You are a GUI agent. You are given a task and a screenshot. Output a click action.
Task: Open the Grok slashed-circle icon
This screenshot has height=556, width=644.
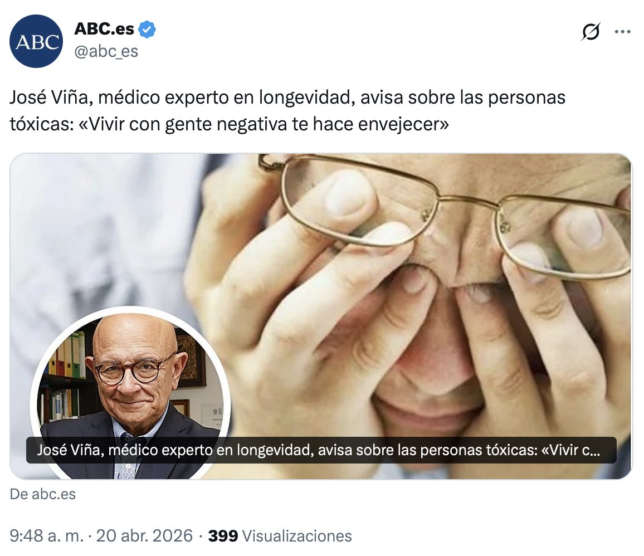591,31
